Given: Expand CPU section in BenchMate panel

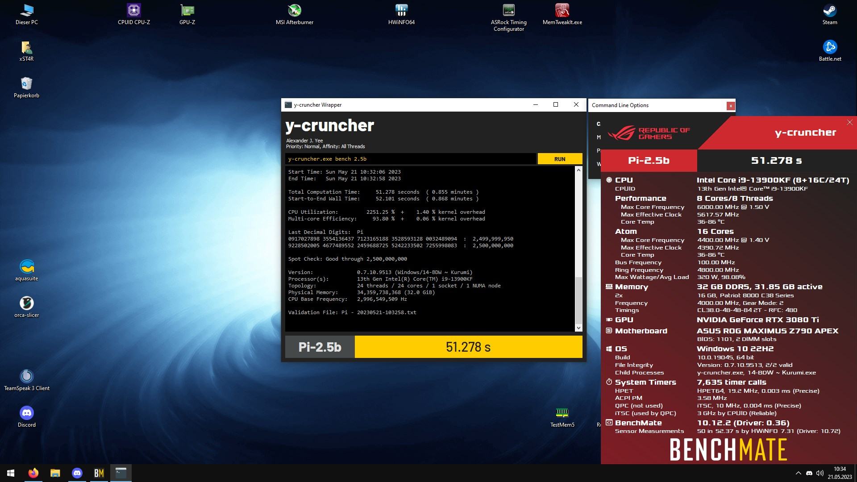Looking at the screenshot, I should [x=624, y=179].
